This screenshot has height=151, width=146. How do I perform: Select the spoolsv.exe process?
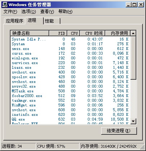(x=70, y=77)
